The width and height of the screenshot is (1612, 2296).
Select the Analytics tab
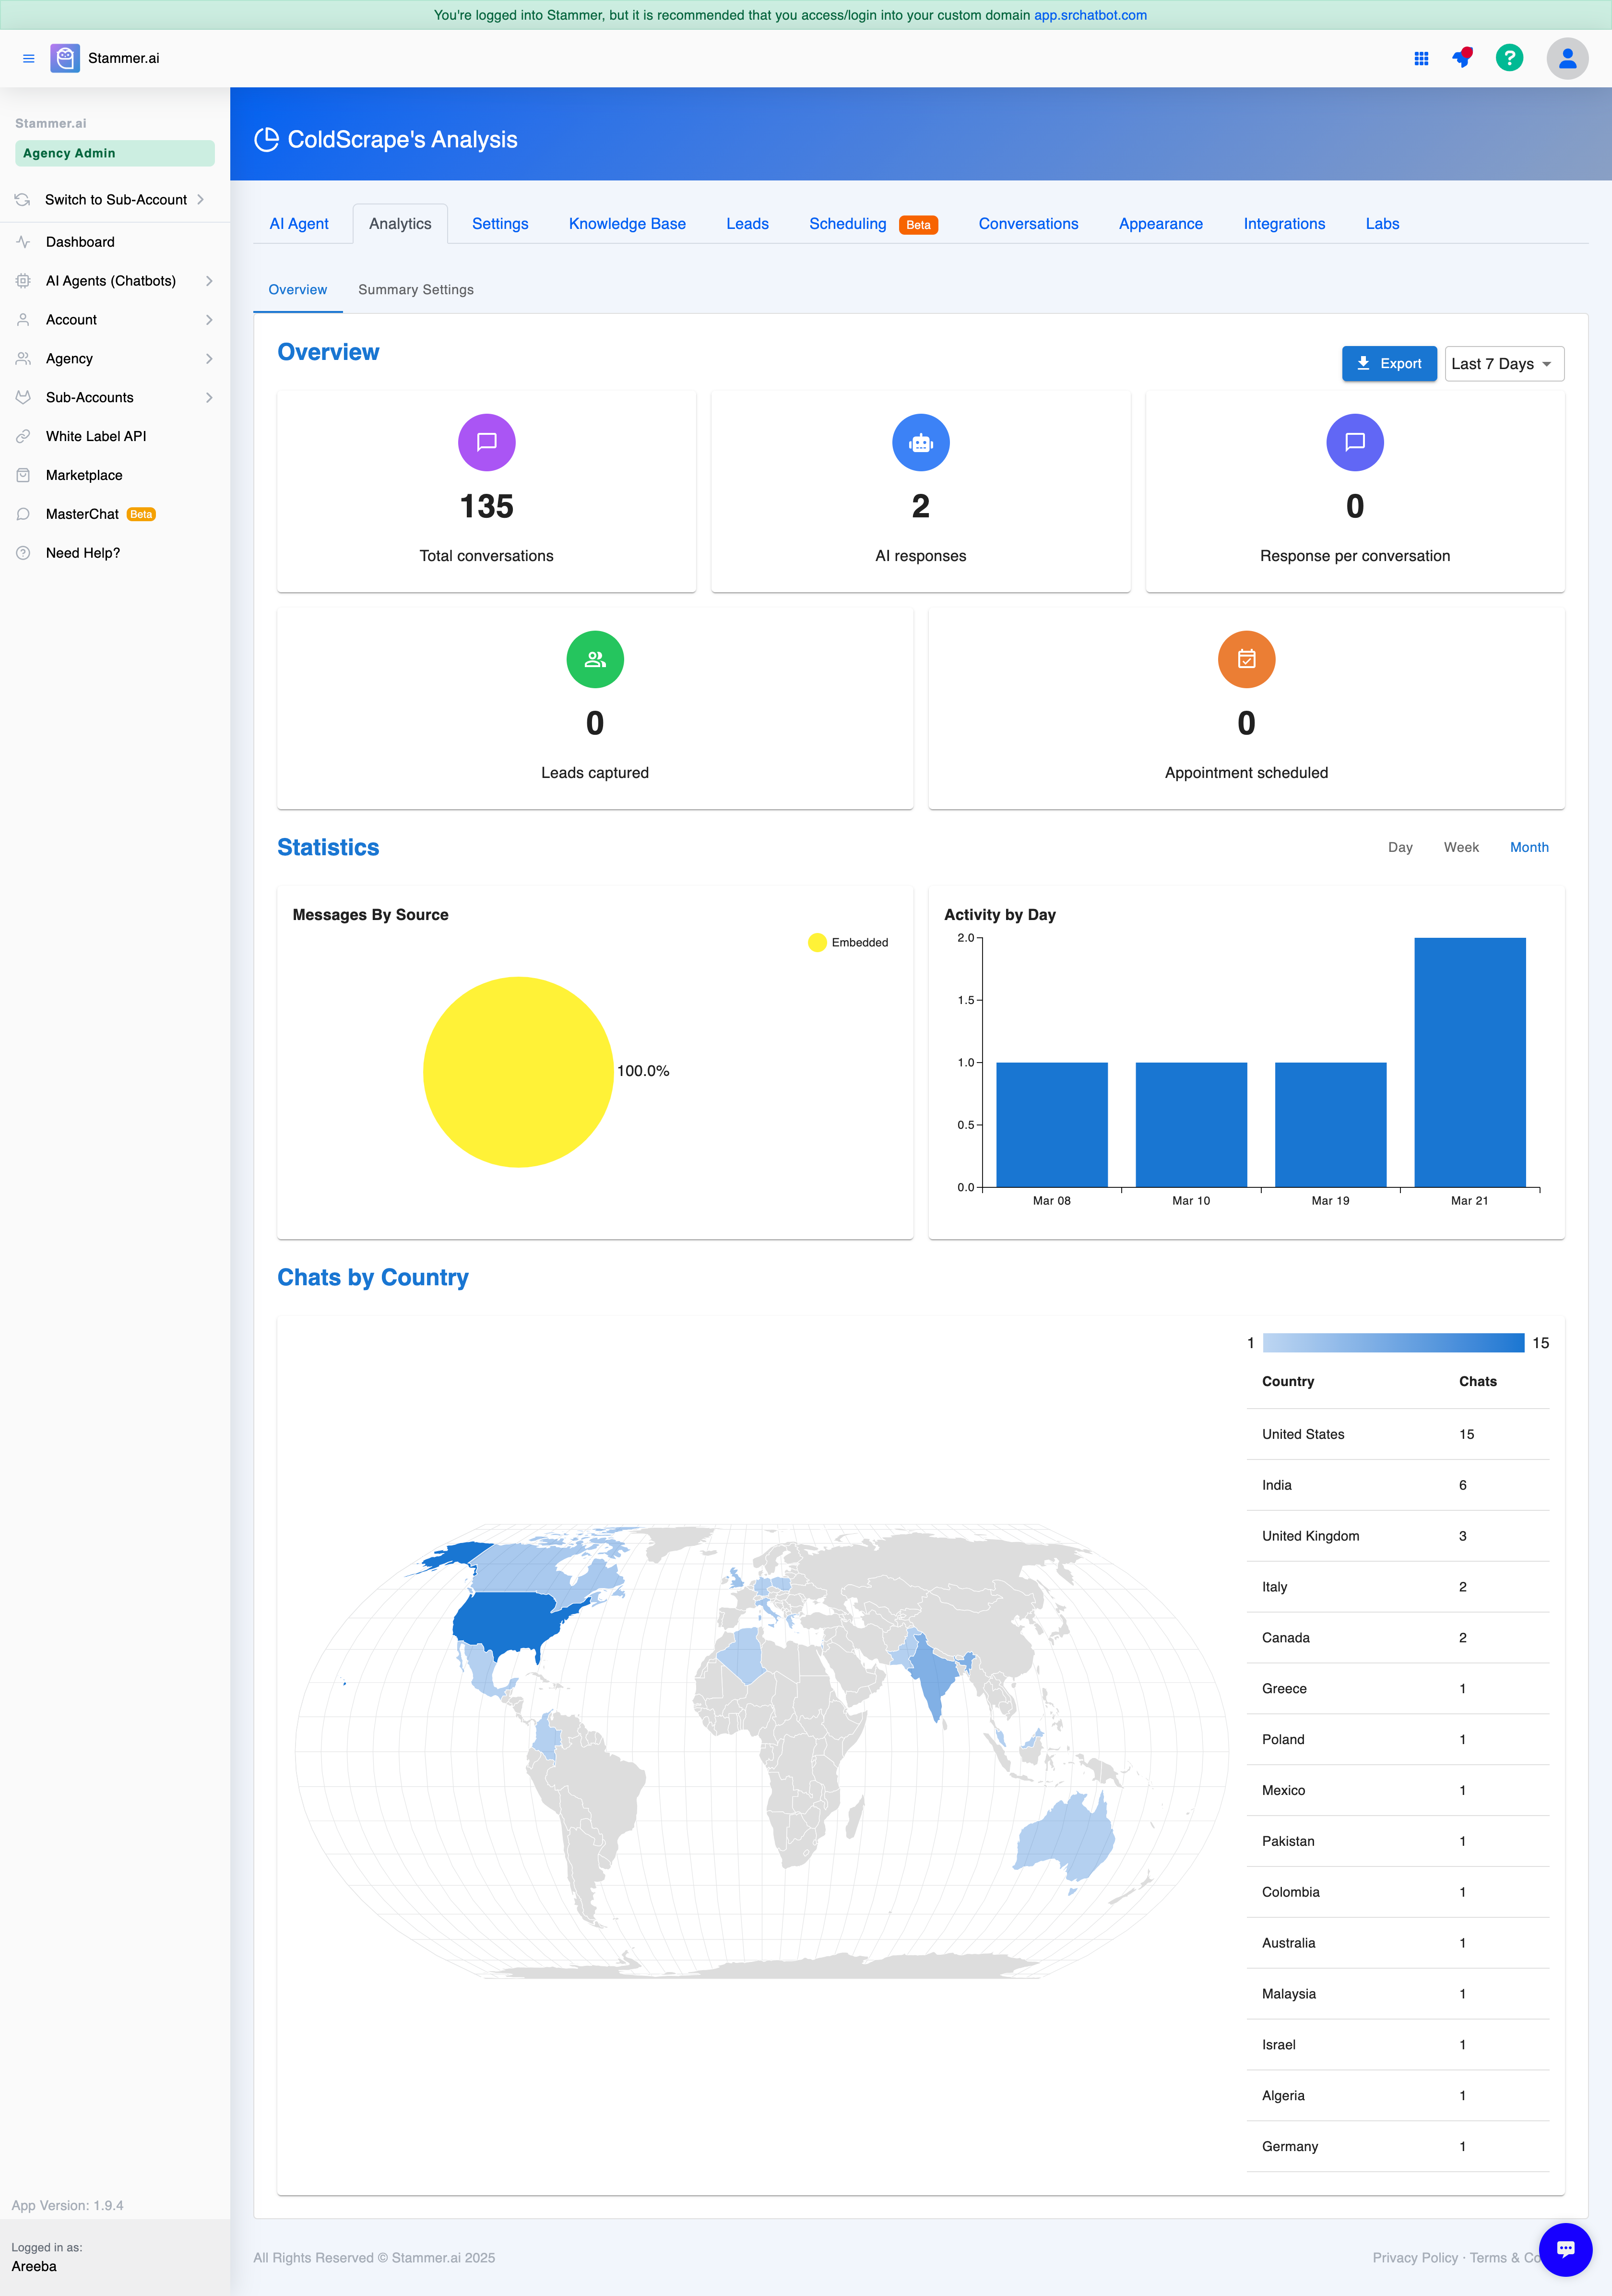pos(400,224)
